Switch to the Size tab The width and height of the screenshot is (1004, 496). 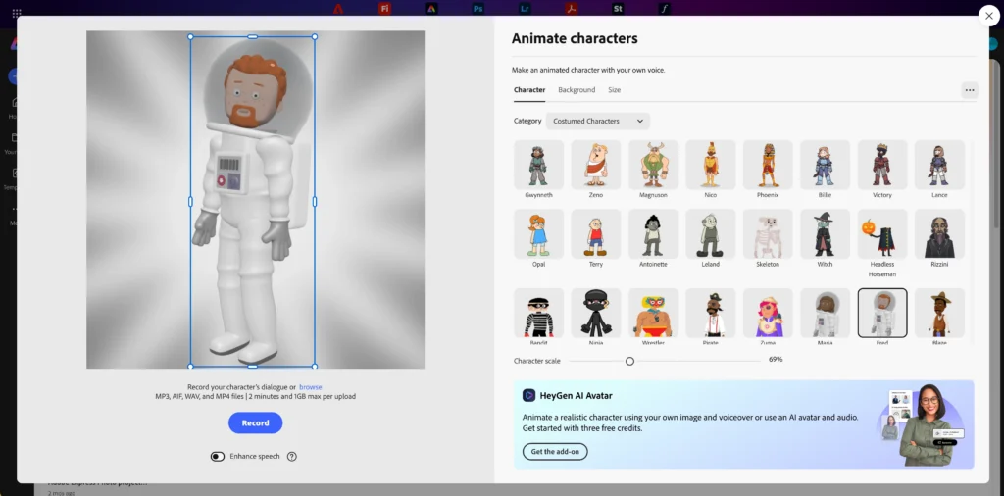(x=614, y=90)
